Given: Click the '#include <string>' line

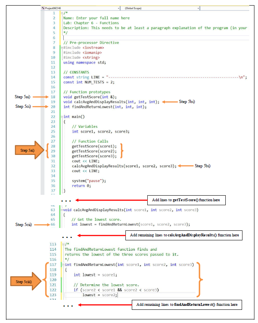Looking at the screenshot, I should (x=82, y=57).
